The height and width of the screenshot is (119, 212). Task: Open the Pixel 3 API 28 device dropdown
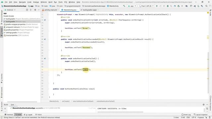pyautogui.click(x=146, y=6)
